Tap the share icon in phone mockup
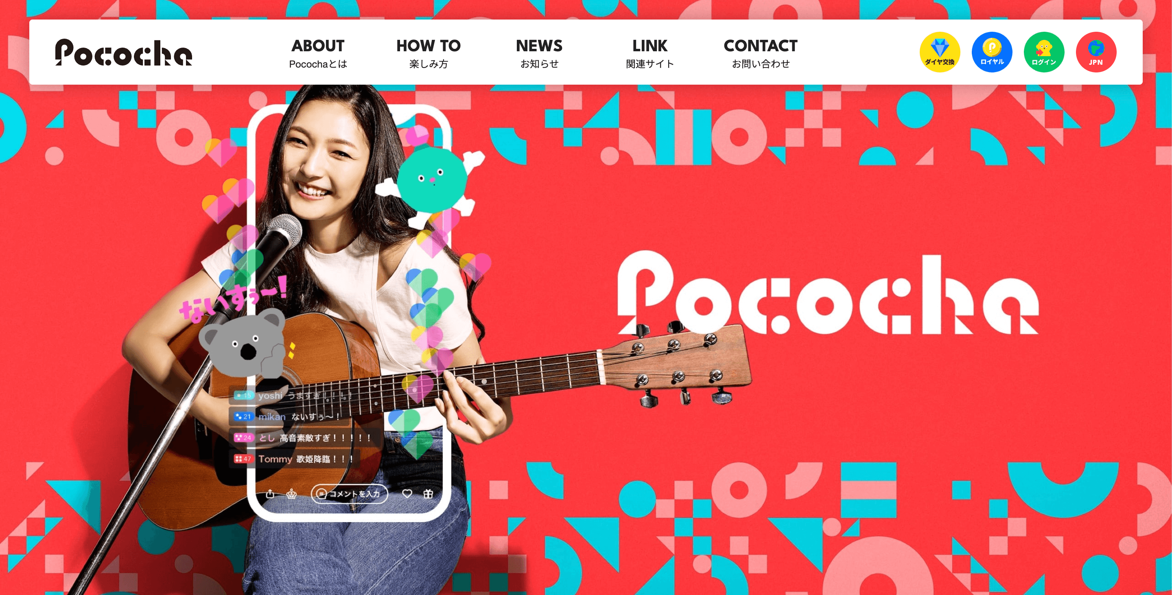The height and width of the screenshot is (595, 1172). point(270,494)
